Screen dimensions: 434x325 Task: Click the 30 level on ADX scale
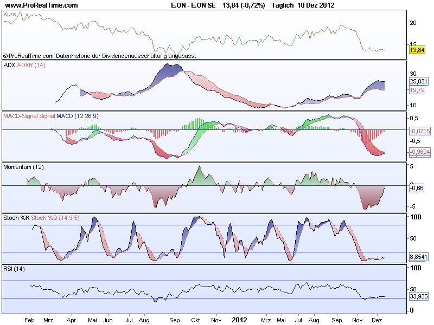pyautogui.click(x=413, y=74)
